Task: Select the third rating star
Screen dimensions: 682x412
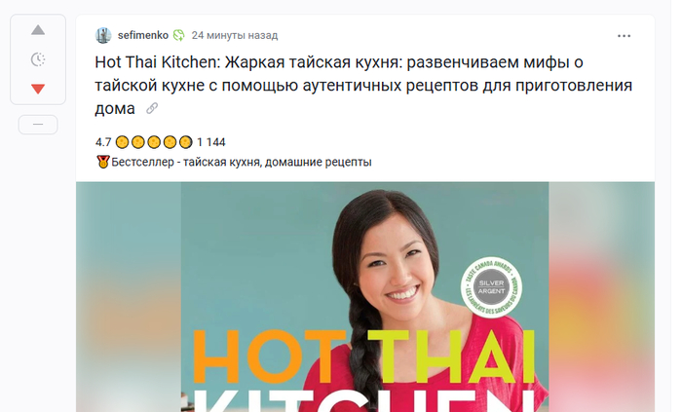Action: click(x=154, y=142)
